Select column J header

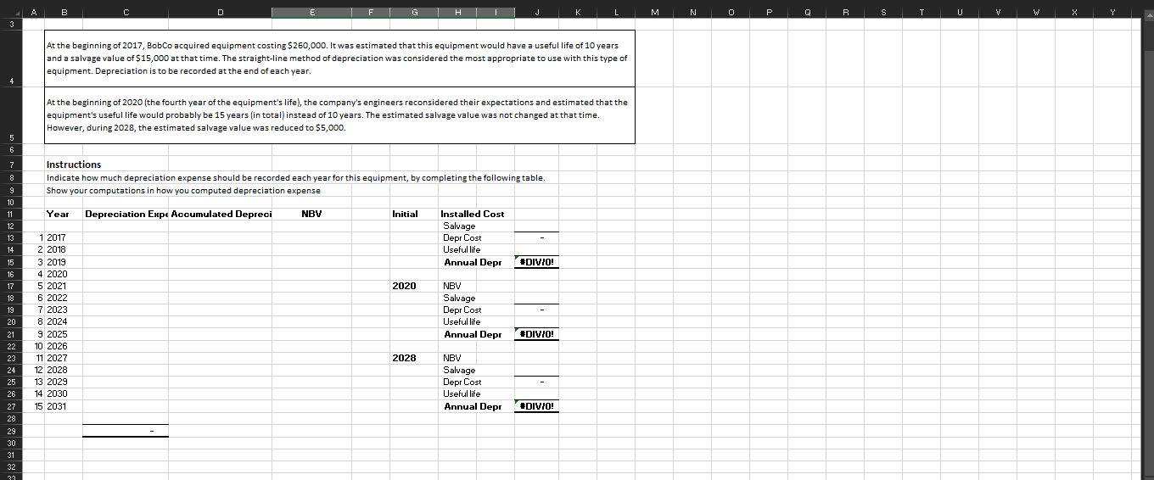point(537,12)
